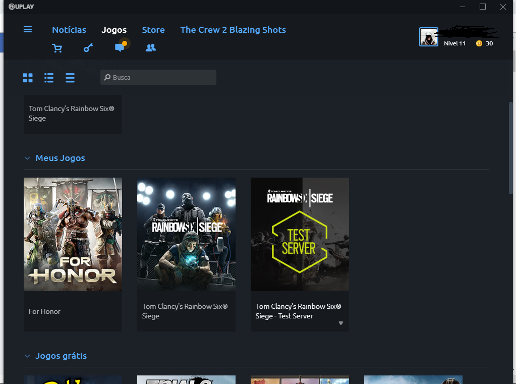Image resolution: width=516 pixels, height=384 pixels.
Task: Click the Uplay units coin icon
Action: click(x=479, y=43)
